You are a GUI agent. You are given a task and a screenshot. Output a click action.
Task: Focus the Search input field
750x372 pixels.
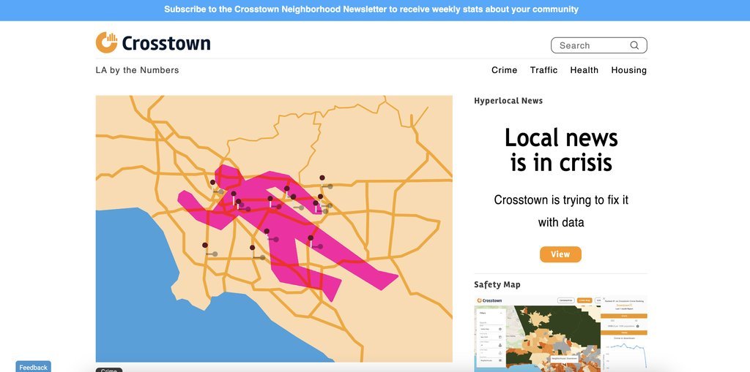tap(599, 45)
